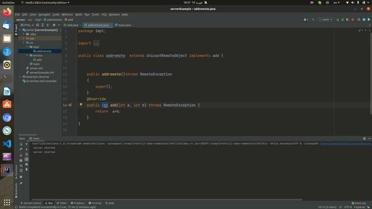Click the Search Everywhere magnifier icon
Screen dimensions: 372x209
359,20
